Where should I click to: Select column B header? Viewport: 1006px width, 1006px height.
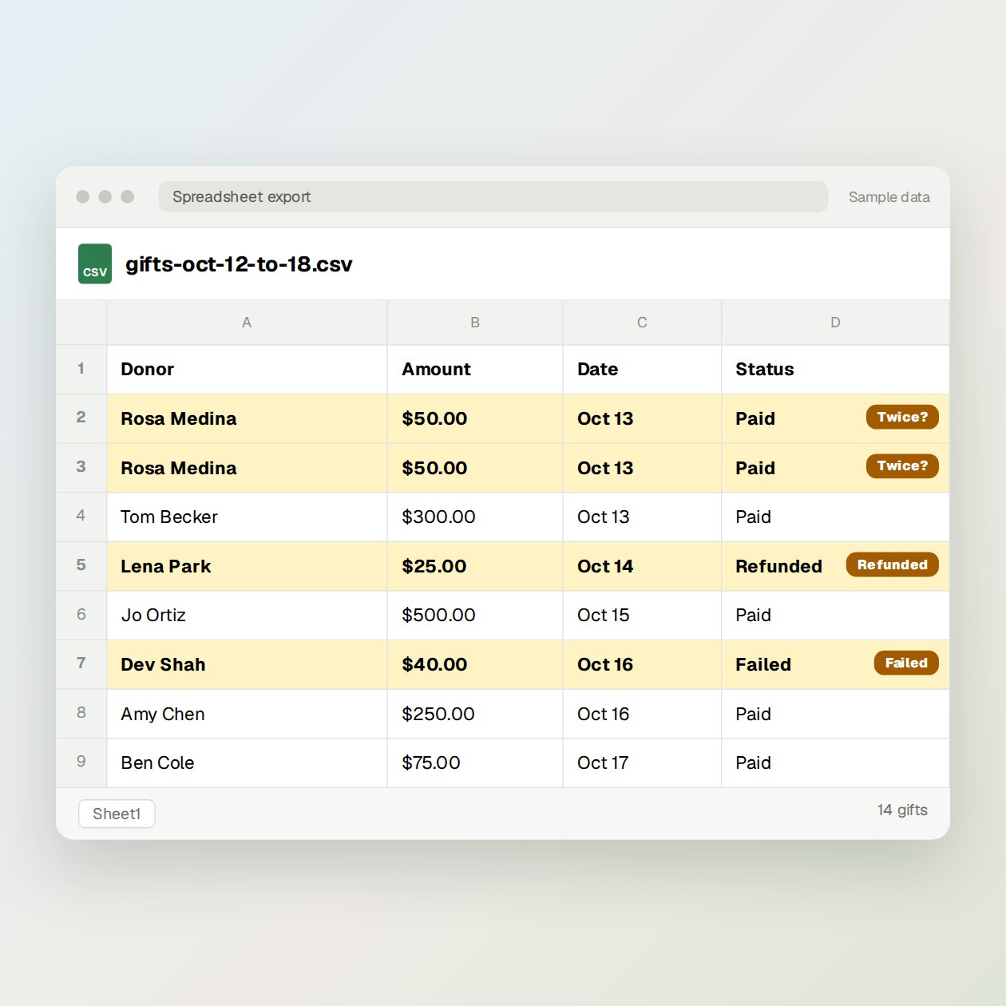[x=475, y=323]
